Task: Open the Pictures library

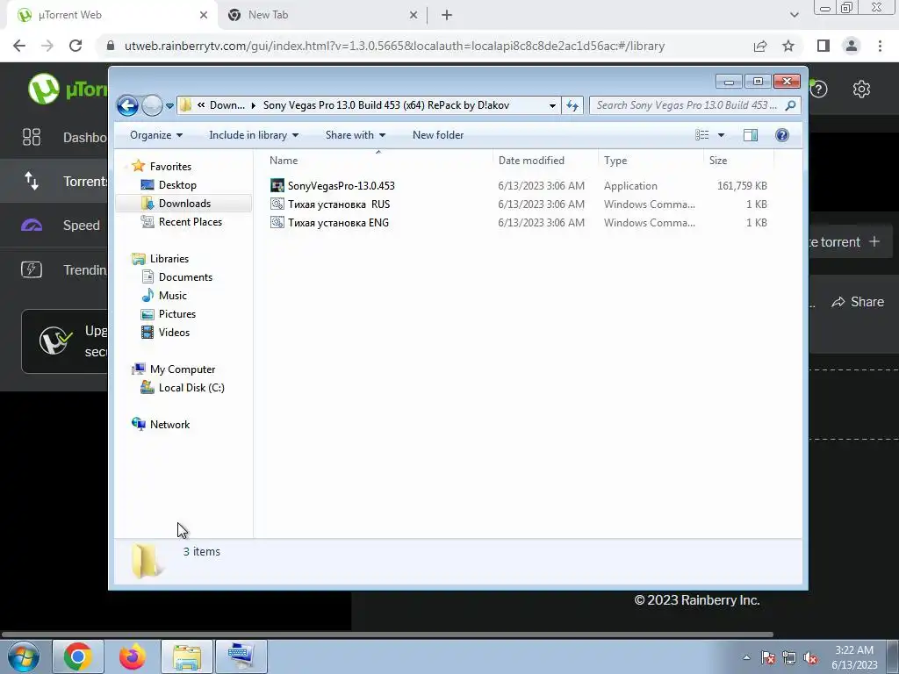Action: click(x=177, y=314)
